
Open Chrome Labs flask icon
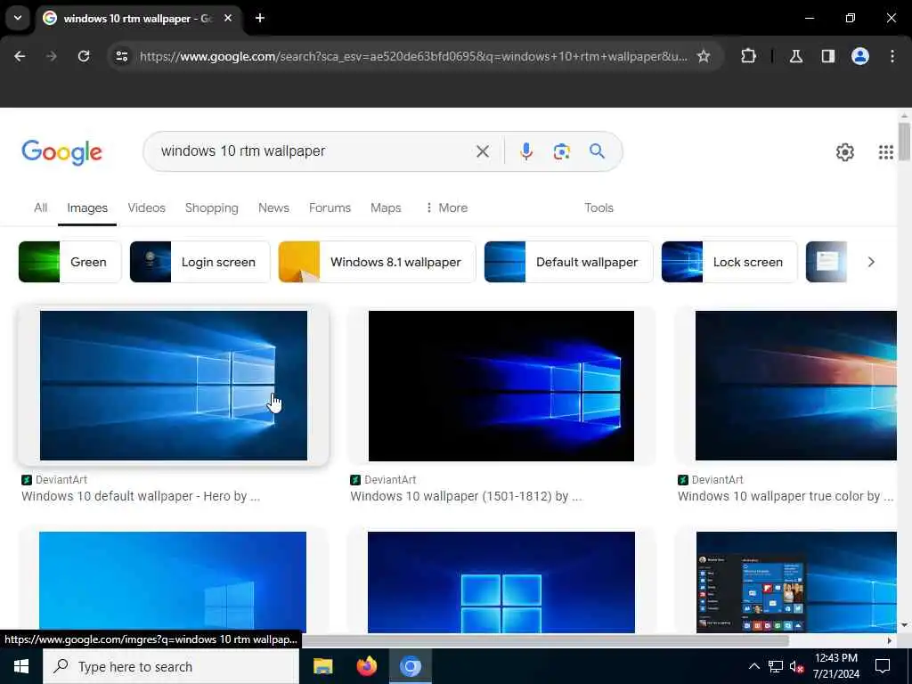(x=795, y=56)
